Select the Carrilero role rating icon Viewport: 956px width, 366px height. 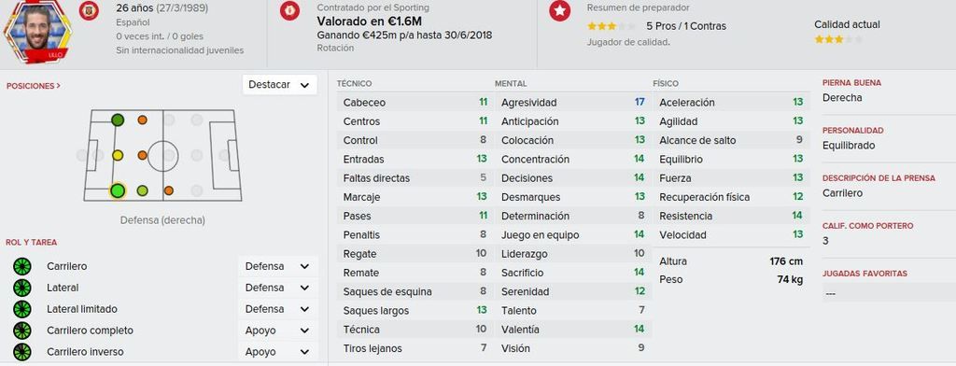coord(22,267)
